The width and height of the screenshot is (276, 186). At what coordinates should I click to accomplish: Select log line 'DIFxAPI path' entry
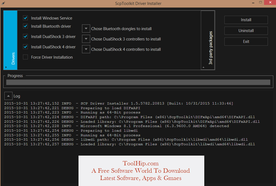coord(129,117)
